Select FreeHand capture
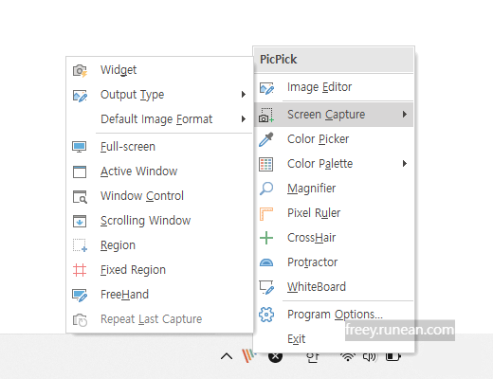 point(159,295)
